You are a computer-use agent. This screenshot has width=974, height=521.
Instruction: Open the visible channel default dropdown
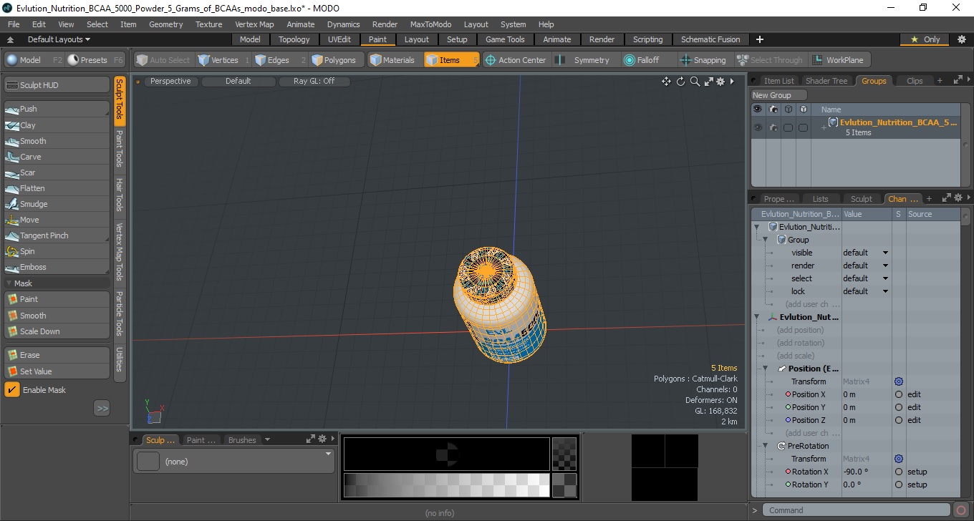click(x=866, y=253)
